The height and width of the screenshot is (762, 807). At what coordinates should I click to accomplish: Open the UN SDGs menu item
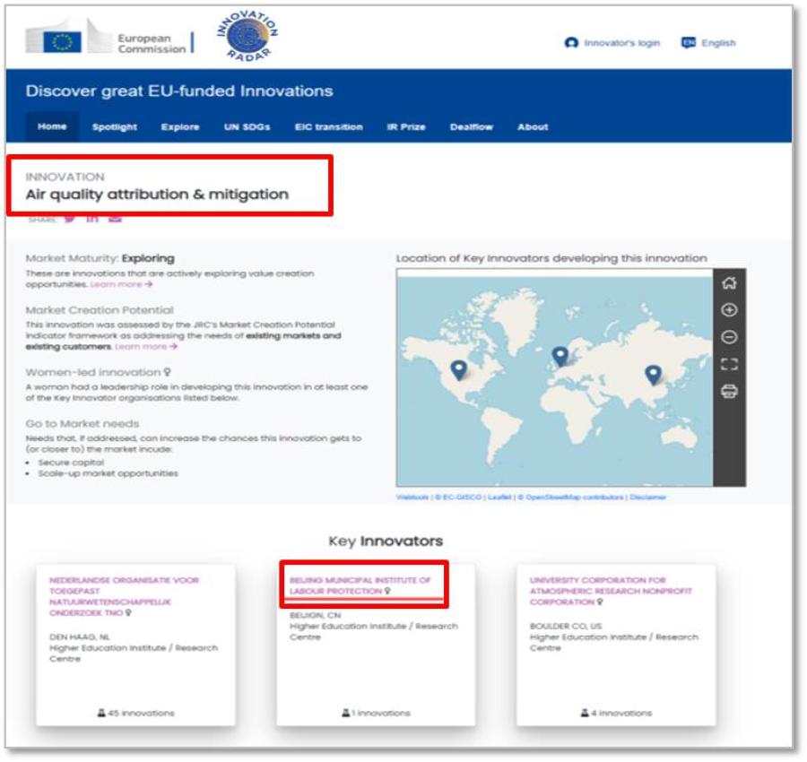pyautogui.click(x=247, y=127)
